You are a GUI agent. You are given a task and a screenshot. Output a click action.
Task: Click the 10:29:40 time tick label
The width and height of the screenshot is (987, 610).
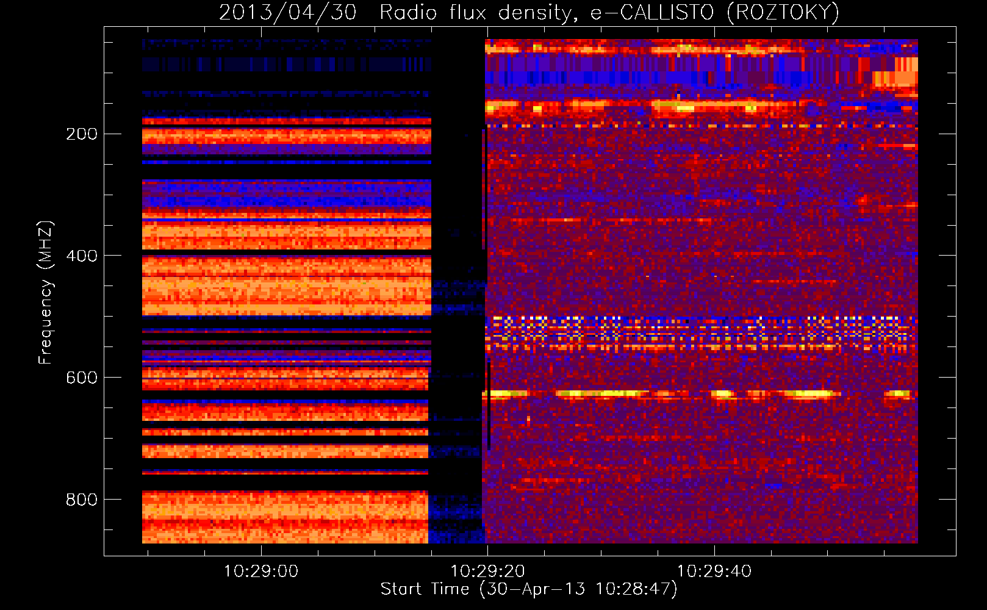coord(714,572)
